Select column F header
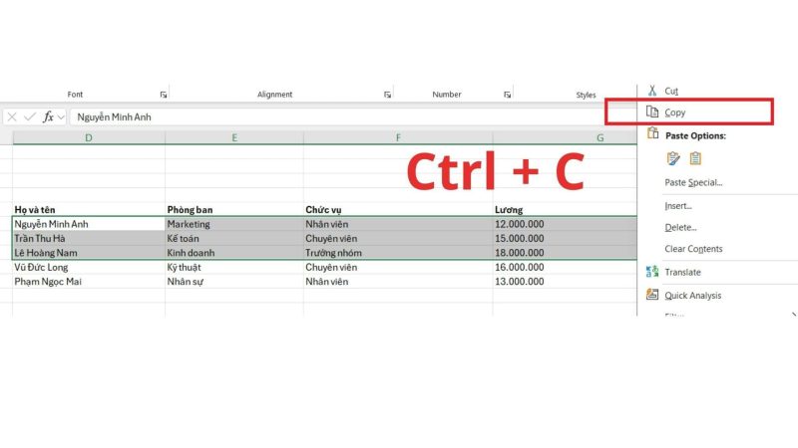The height and width of the screenshot is (448, 798). click(x=398, y=137)
